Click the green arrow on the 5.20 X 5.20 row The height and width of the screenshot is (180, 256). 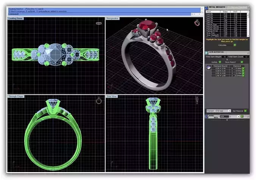pos(243,71)
